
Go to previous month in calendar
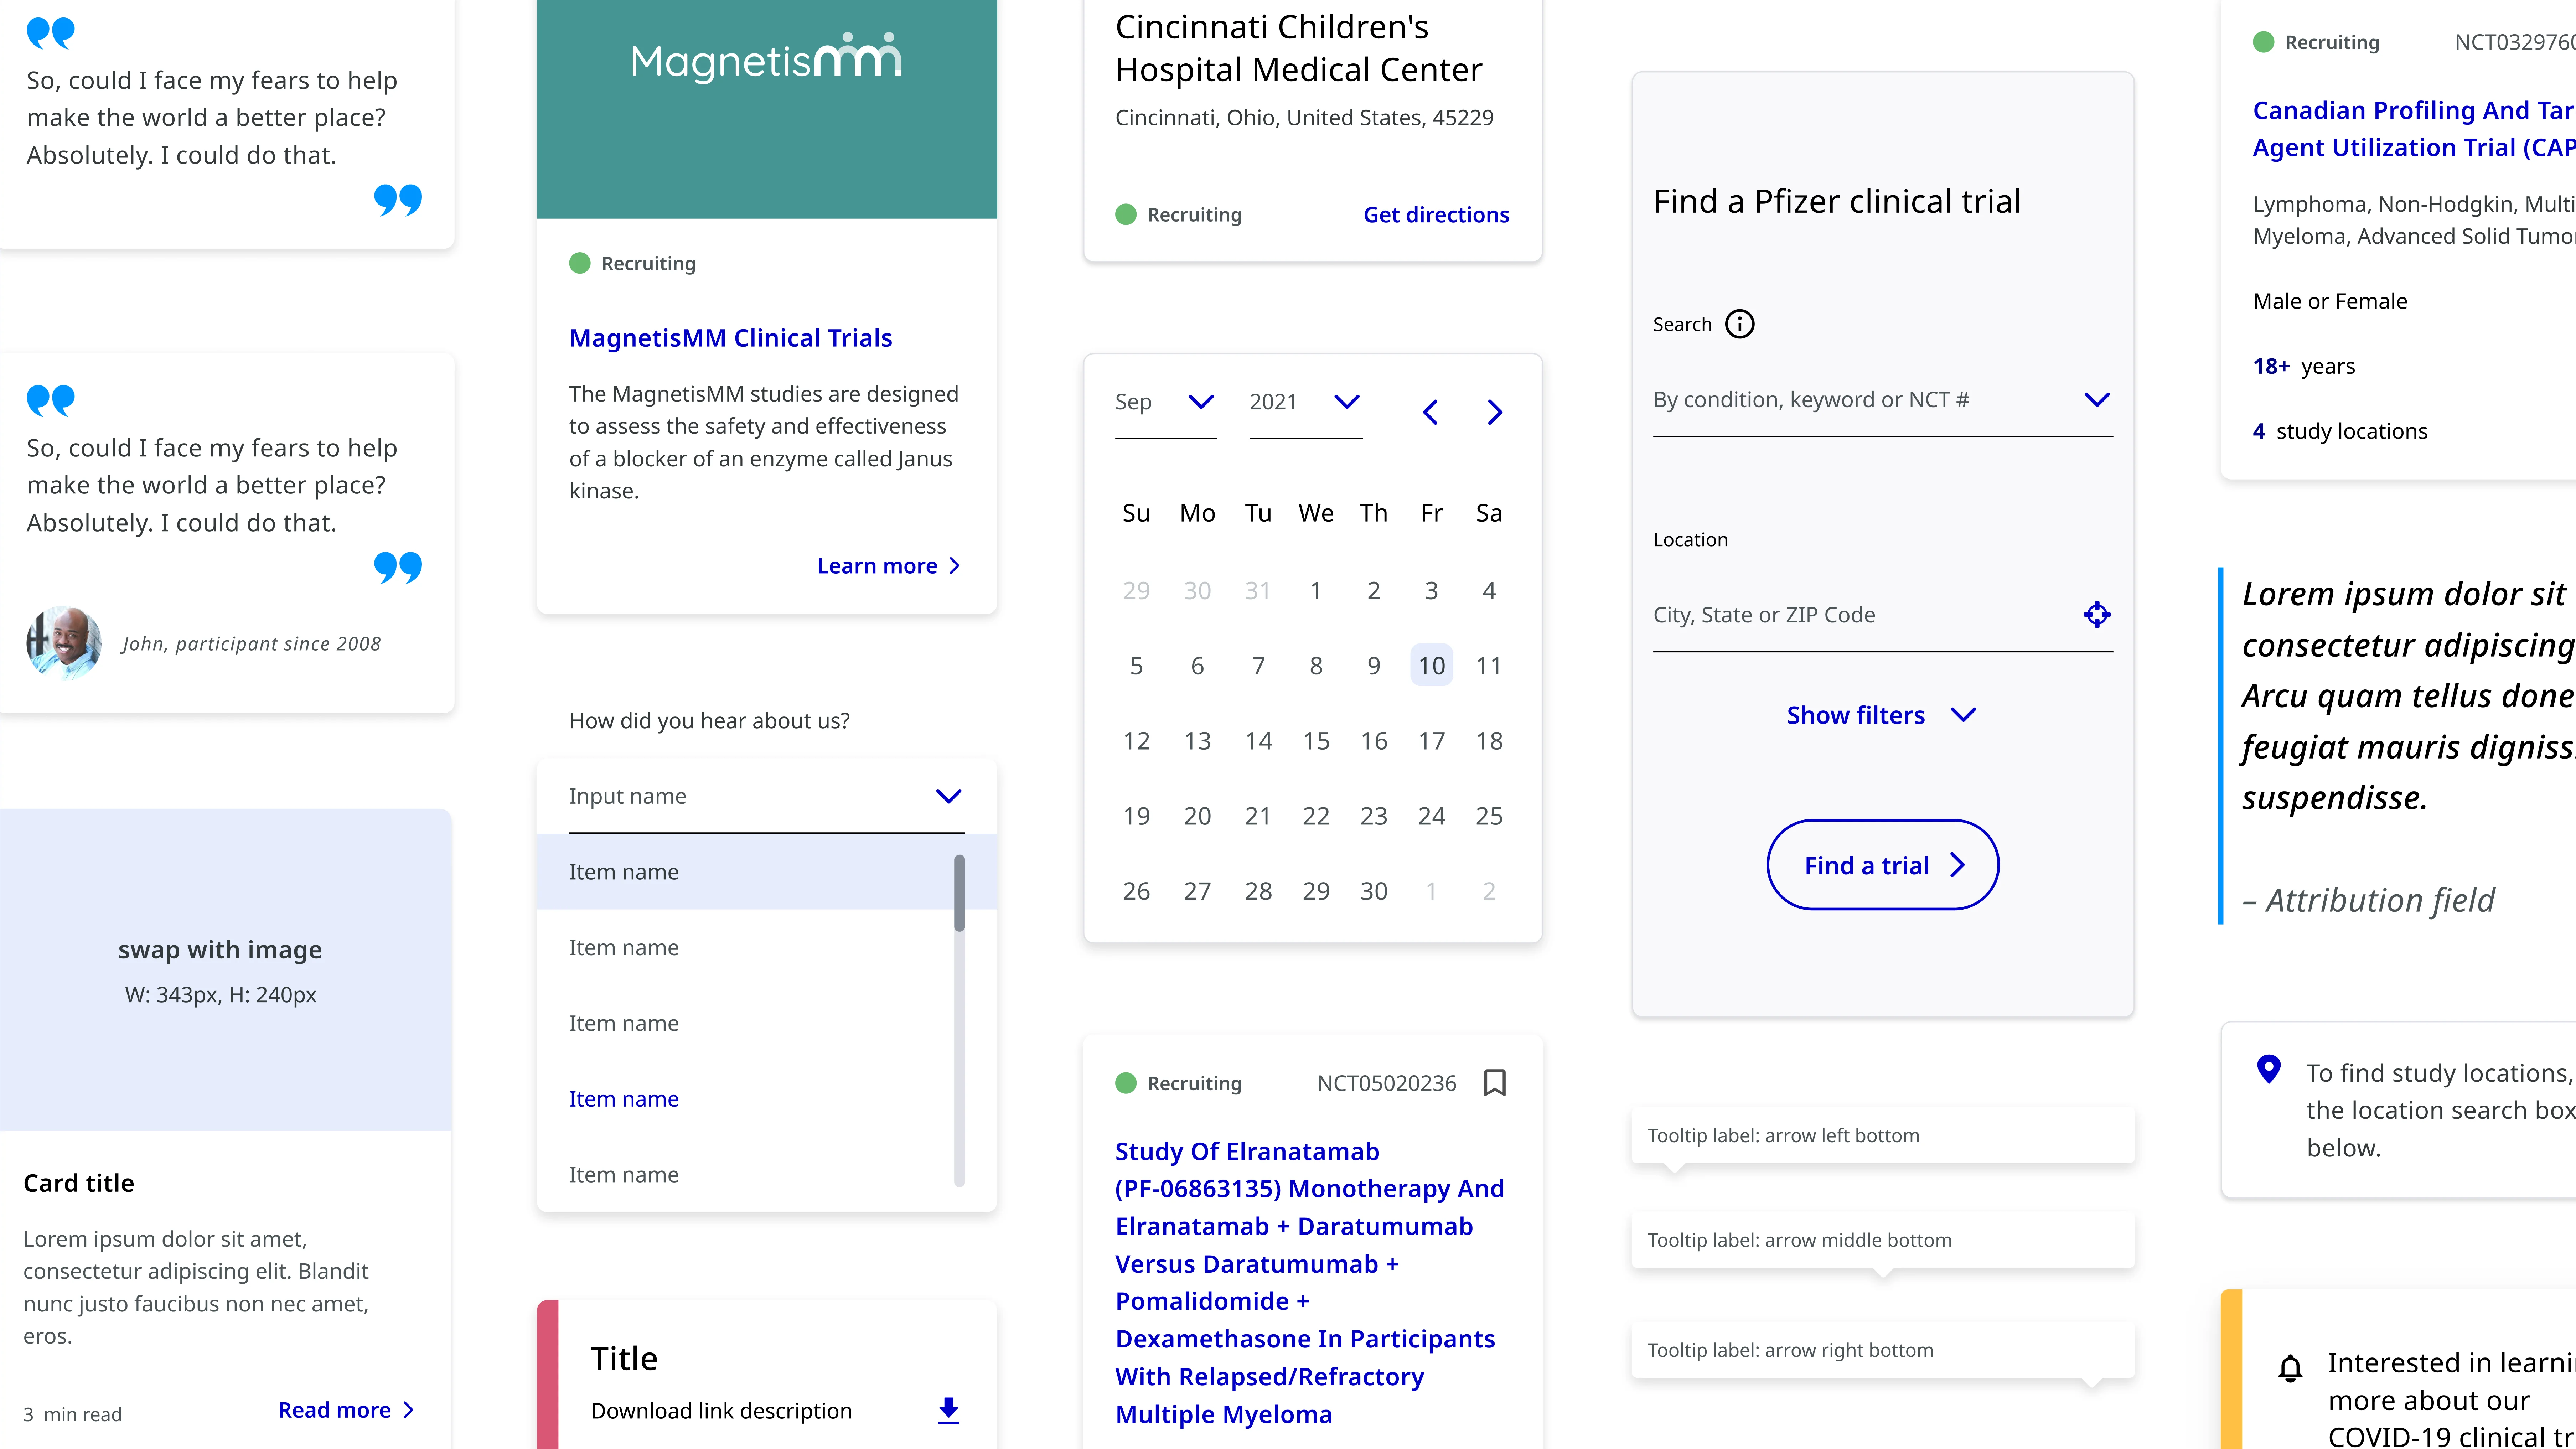coord(1430,412)
